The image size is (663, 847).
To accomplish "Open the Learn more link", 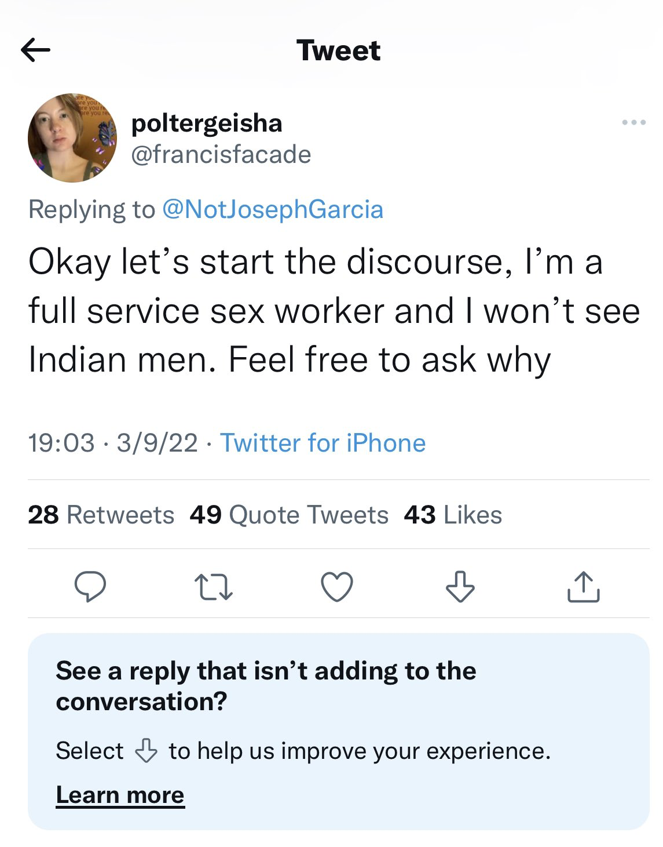I will (120, 795).
